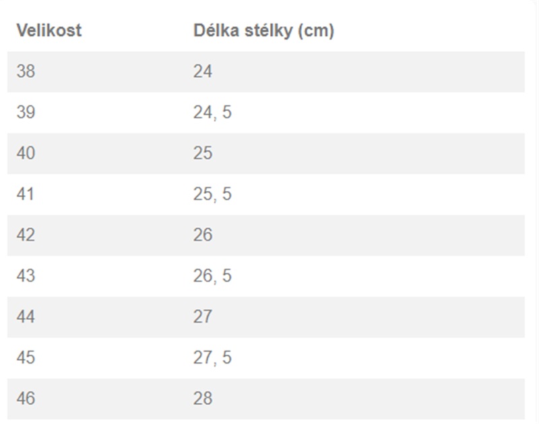539x424 pixels.
Task: Click the Velikost column header
Action: [x=49, y=30]
